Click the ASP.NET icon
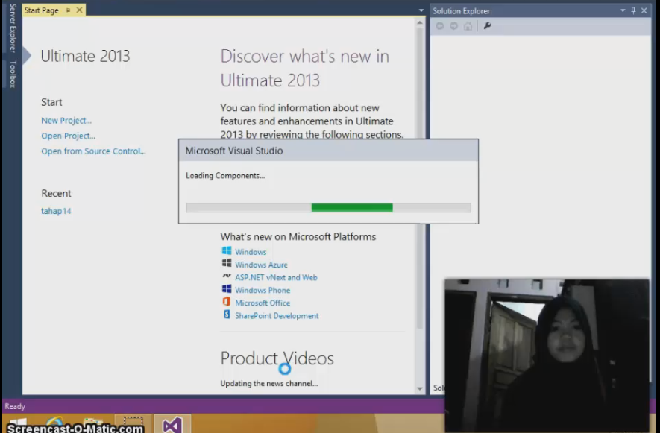The image size is (660, 433). point(227,276)
